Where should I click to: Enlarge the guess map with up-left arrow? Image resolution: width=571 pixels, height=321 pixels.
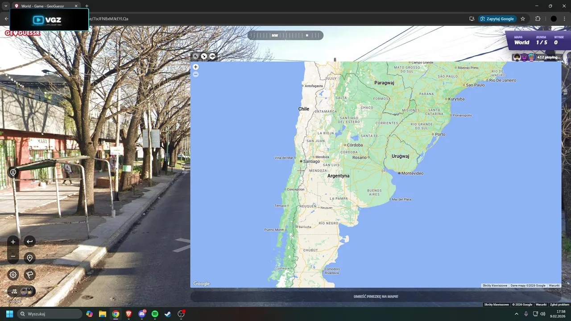(195, 56)
